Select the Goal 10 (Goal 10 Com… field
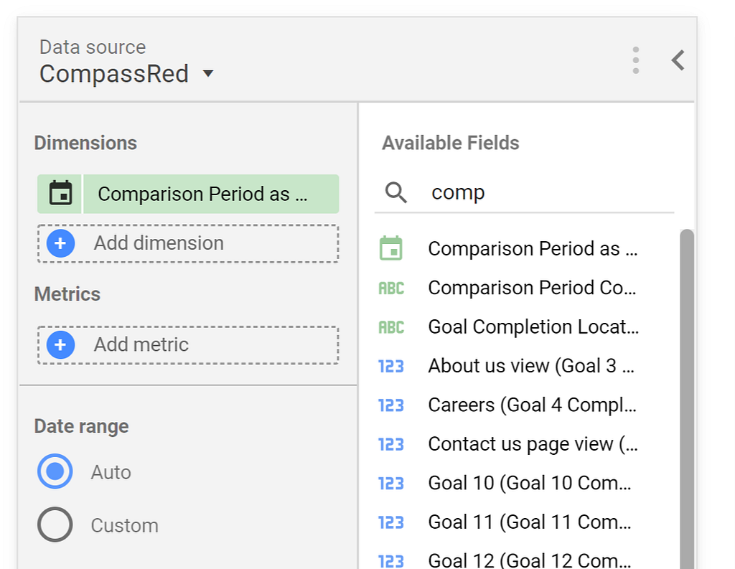The width and height of the screenshot is (735, 569). (530, 483)
